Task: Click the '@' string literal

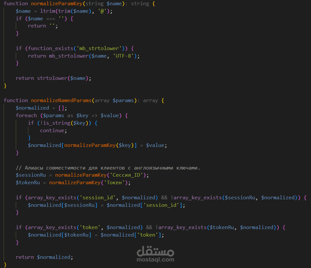Action: coord(102,11)
